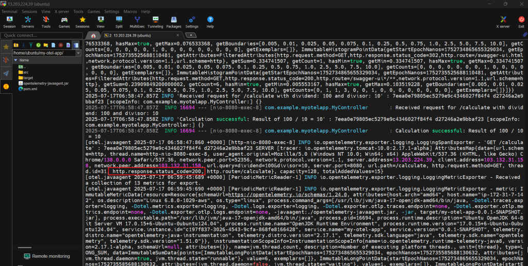Image resolution: width=528 pixels, height=266 pixels.
Task: Open a new tab with plus button
Action: (191, 35)
